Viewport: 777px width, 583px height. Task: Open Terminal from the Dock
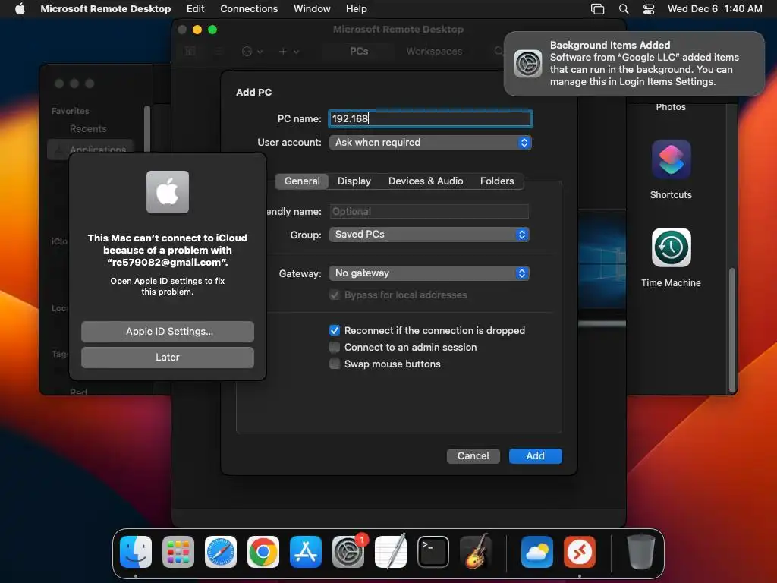tap(433, 552)
